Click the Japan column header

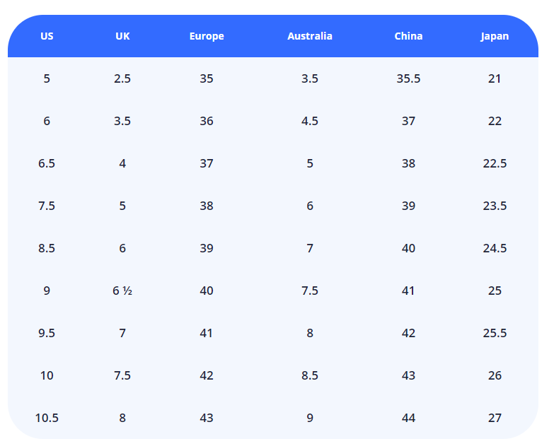click(495, 36)
